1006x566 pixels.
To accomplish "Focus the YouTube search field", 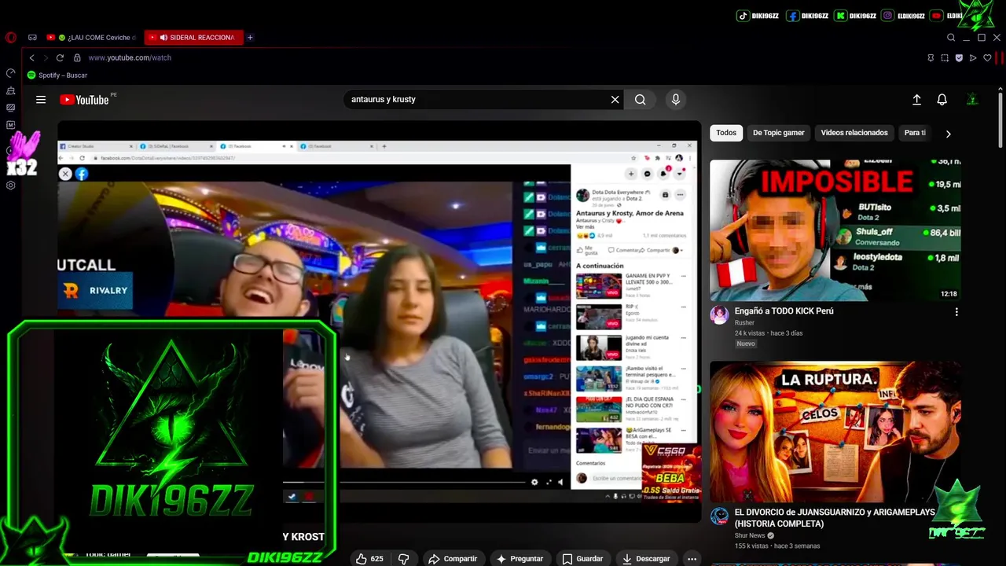I will [475, 100].
